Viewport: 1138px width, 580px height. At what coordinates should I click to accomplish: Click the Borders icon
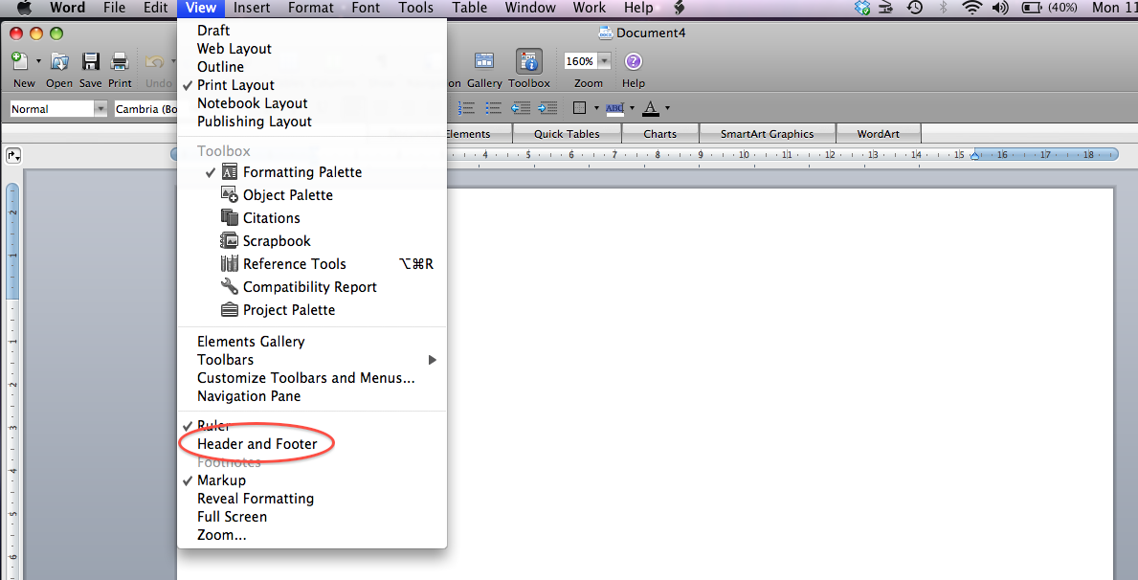(579, 108)
